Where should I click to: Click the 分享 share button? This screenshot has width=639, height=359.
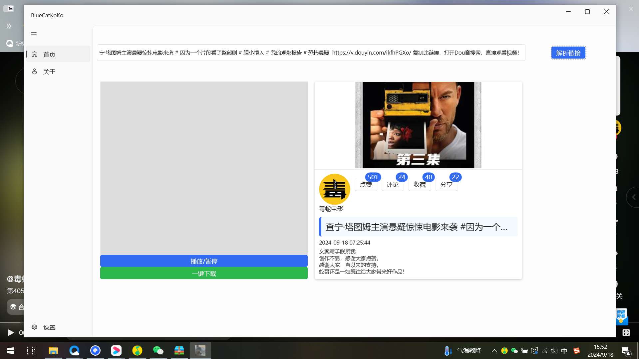click(x=446, y=185)
